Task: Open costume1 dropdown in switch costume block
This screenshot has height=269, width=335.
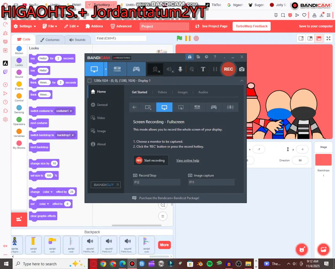Action: pos(64,111)
